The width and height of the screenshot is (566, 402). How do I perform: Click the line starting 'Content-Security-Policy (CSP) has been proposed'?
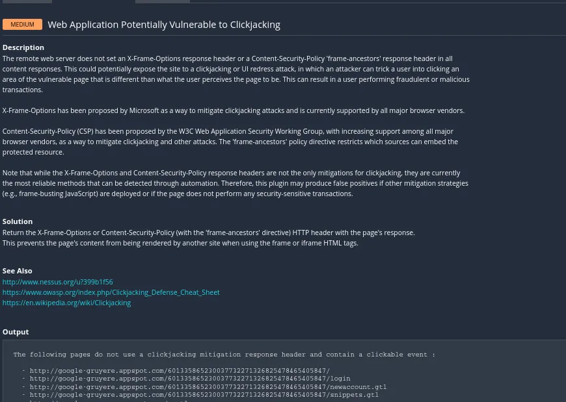(x=228, y=131)
